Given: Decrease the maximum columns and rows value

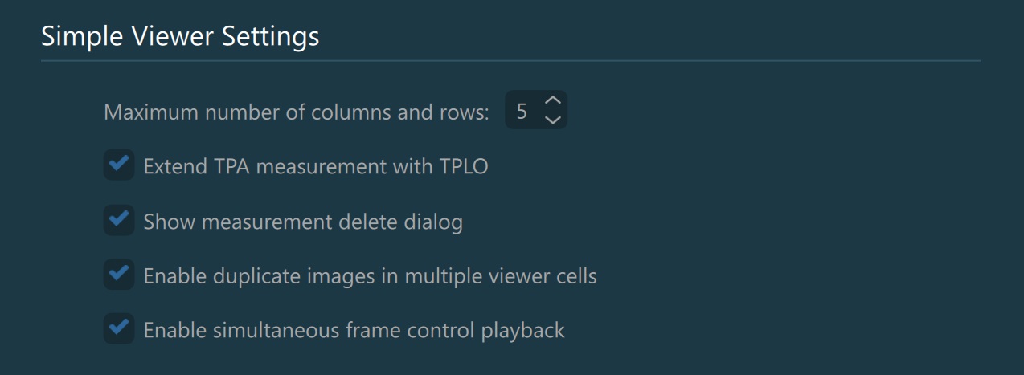Looking at the screenshot, I should (x=552, y=120).
